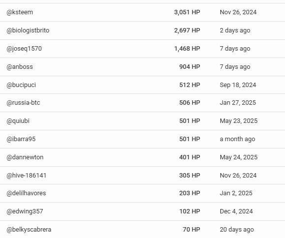Go to the @dannewton account

click(25, 157)
